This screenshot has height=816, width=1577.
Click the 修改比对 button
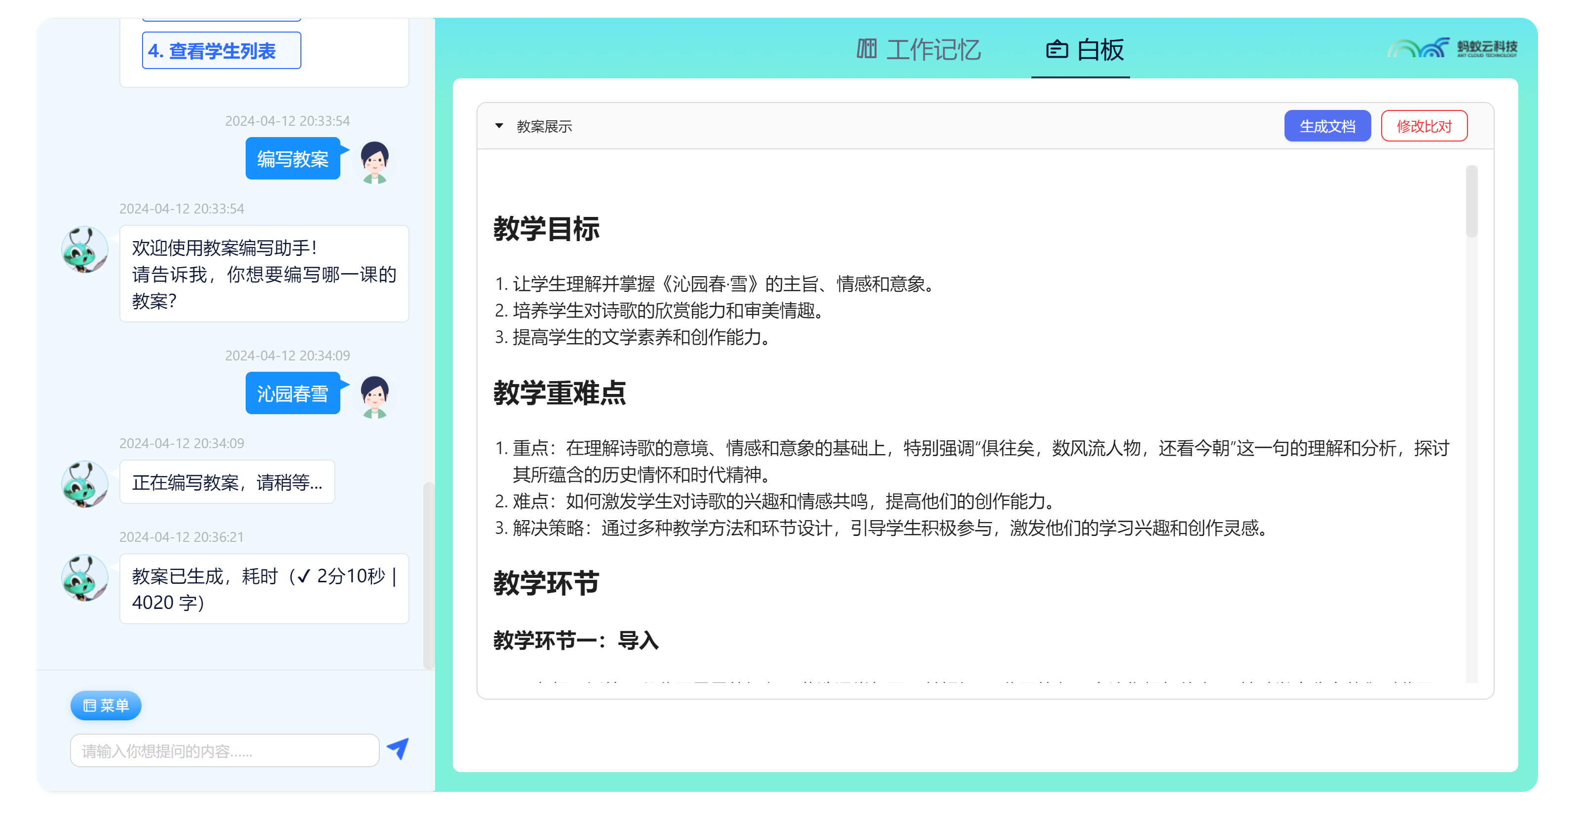1424,126
